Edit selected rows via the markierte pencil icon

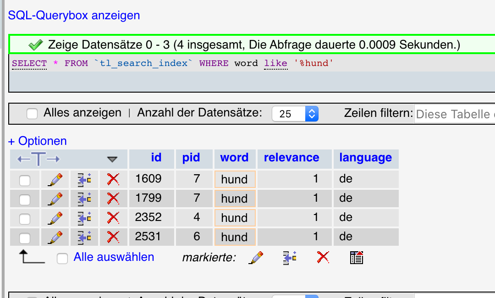(256, 257)
